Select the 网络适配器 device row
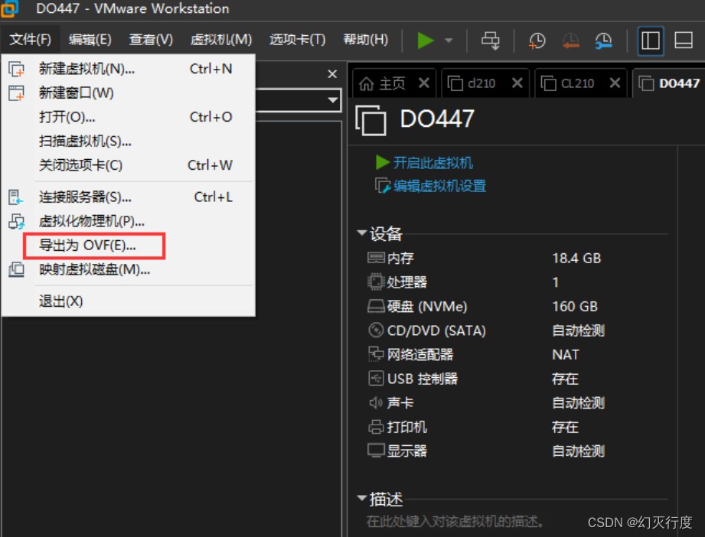Viewport: 705px width, 537px height. 517,354
